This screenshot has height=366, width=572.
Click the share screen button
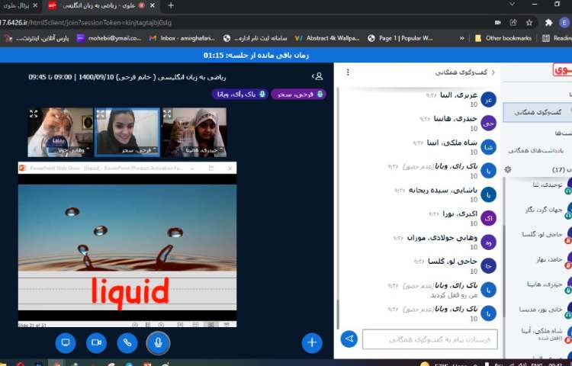click(66, 342)
